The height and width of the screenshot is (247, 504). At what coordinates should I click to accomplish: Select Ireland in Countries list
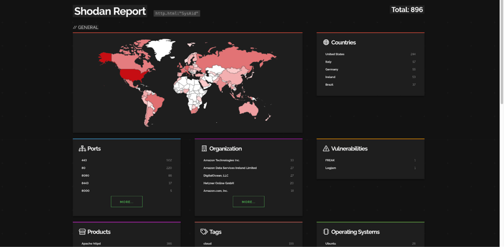330,77
